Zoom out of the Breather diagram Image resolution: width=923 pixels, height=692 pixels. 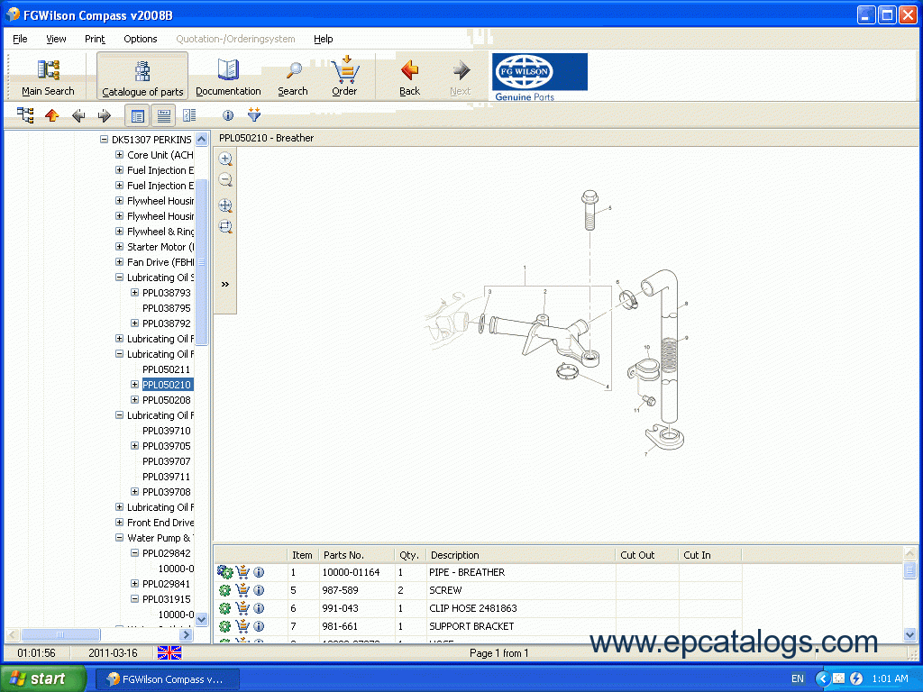225,180
